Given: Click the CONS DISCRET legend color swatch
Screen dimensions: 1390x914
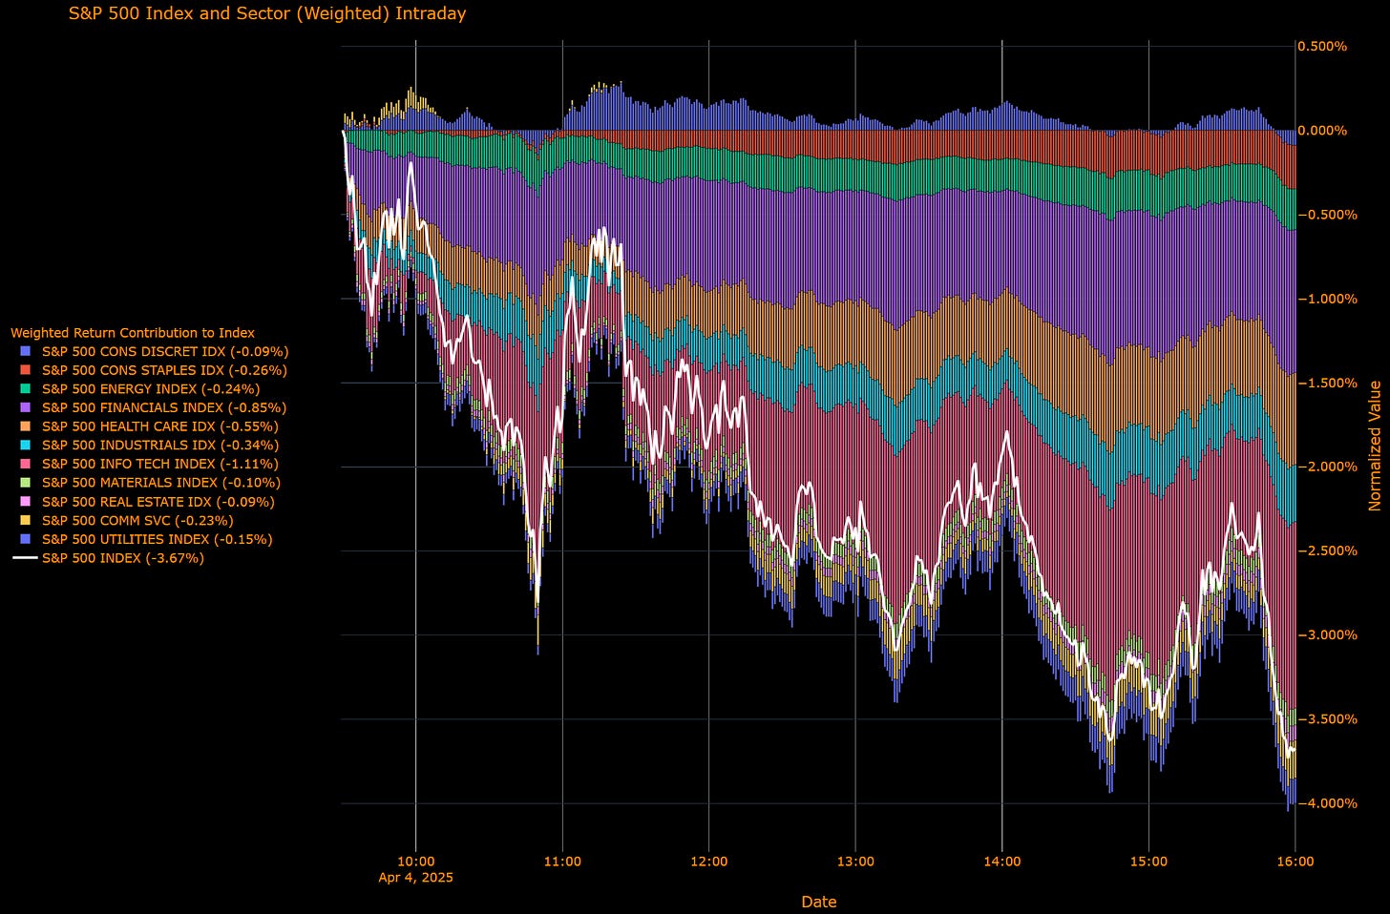Looking at the screenshot, I should click(x=25, y=351).
